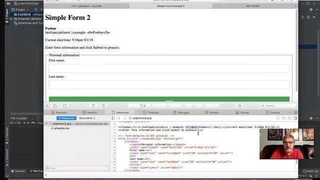Go forward in resource history

(124, 118)
